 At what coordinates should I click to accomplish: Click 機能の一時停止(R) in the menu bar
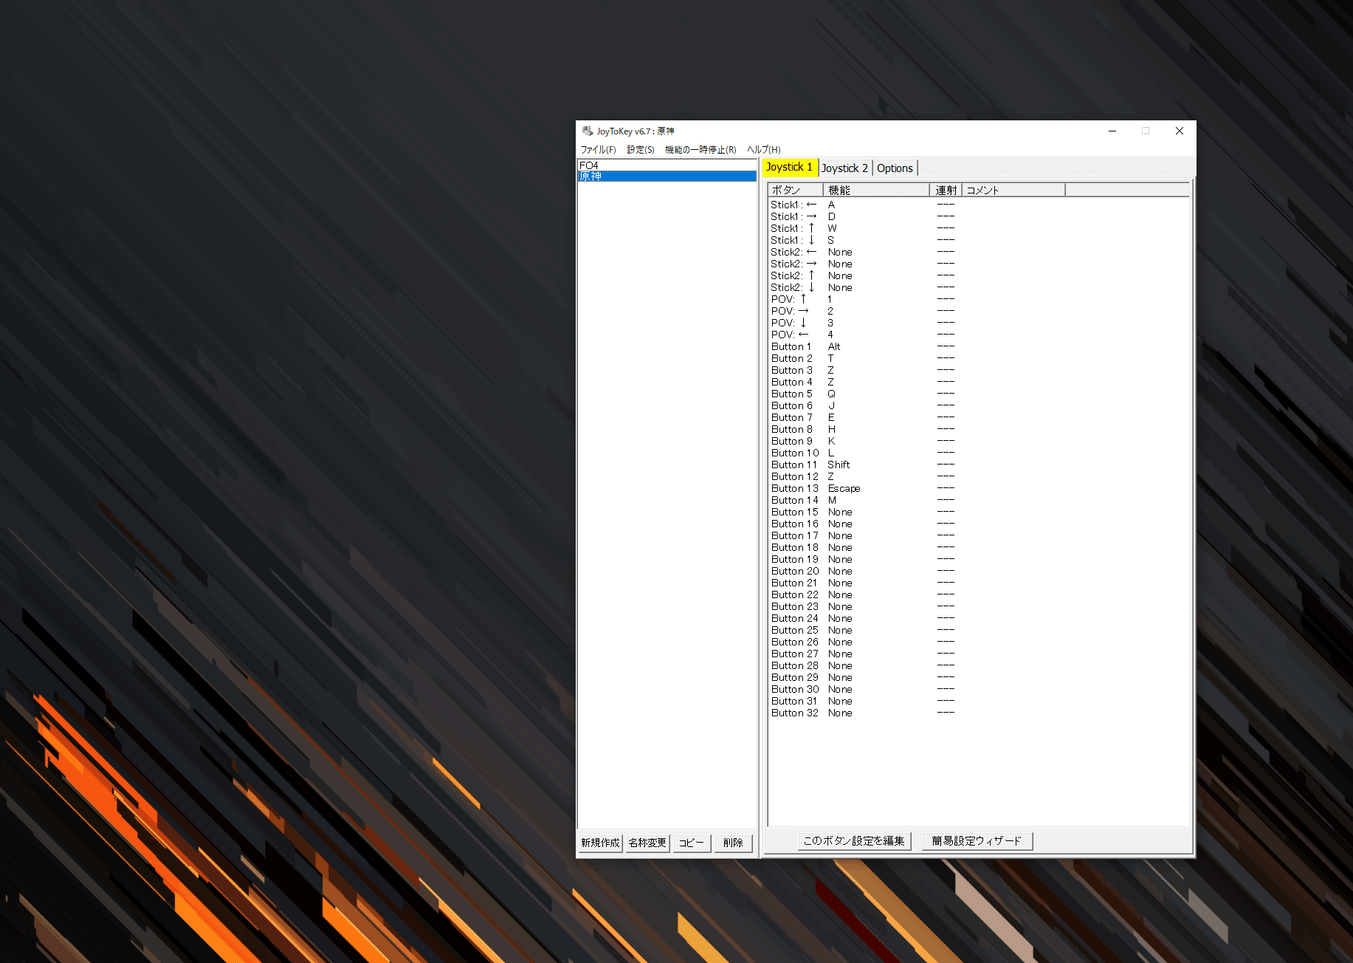698,149
